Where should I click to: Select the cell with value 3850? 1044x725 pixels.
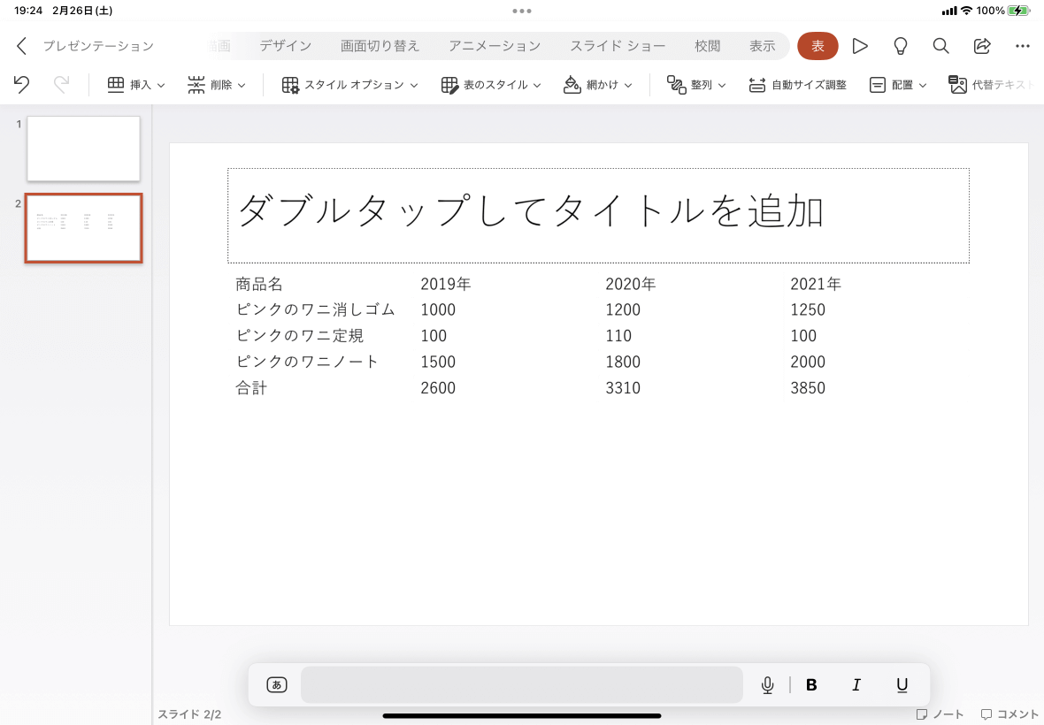pyautogui.click(x=808, y=388)
